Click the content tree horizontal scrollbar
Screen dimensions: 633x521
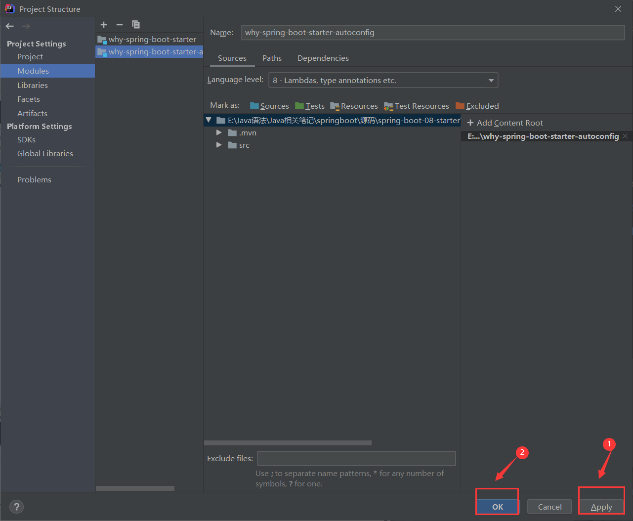288,443
